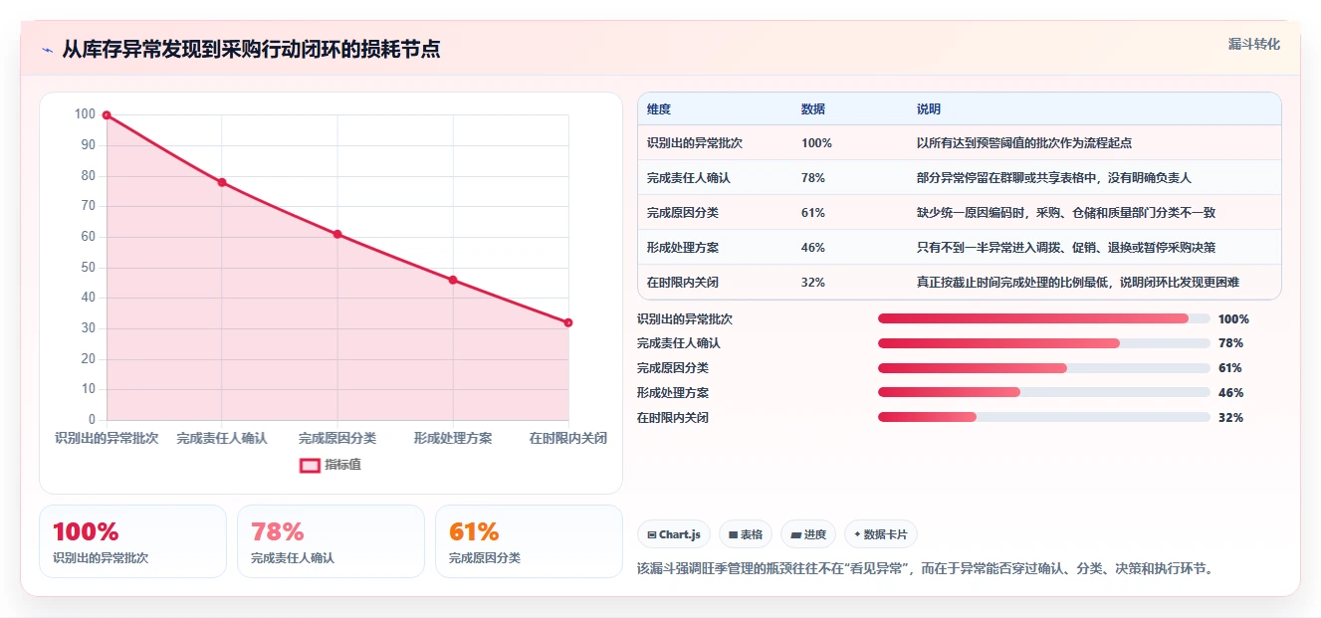This screenshot has width=1321, height=618.
Task: Open the 61% 完成原因分类 data card
Action: (x=529, y=541)
